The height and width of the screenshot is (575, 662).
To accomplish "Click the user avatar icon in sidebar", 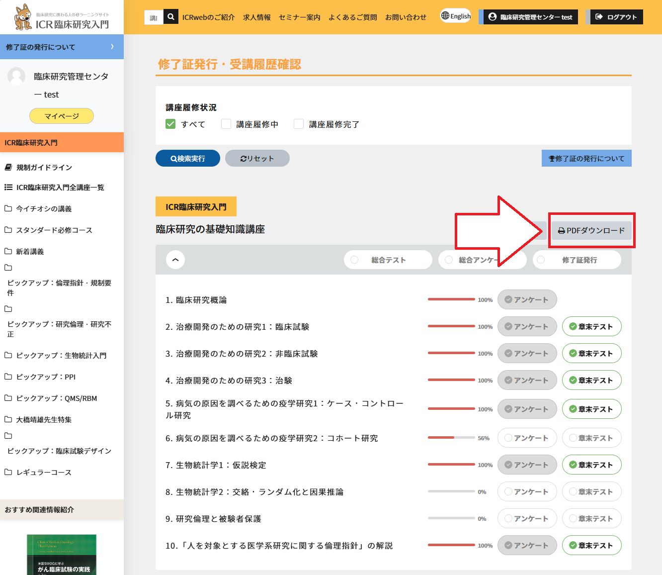I will [16, 76].
